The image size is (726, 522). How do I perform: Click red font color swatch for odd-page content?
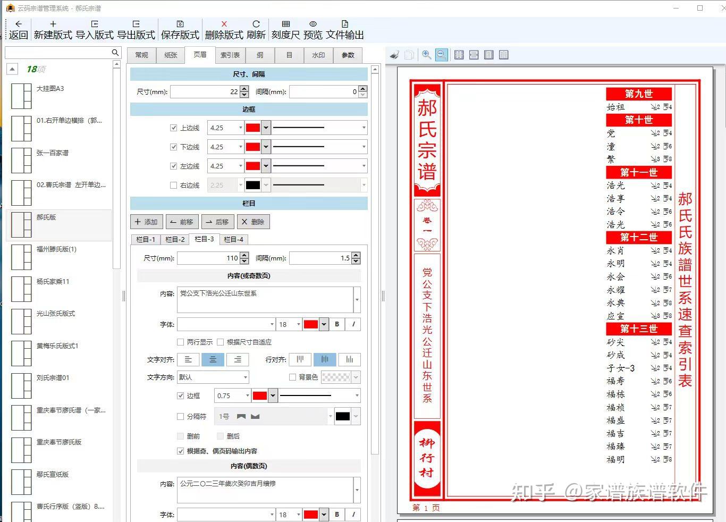tap(311, 324)
